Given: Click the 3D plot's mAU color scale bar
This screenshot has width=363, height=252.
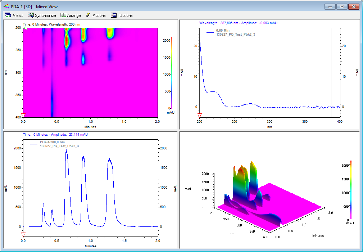Looking at the screenshot, I should coord(351,190).
